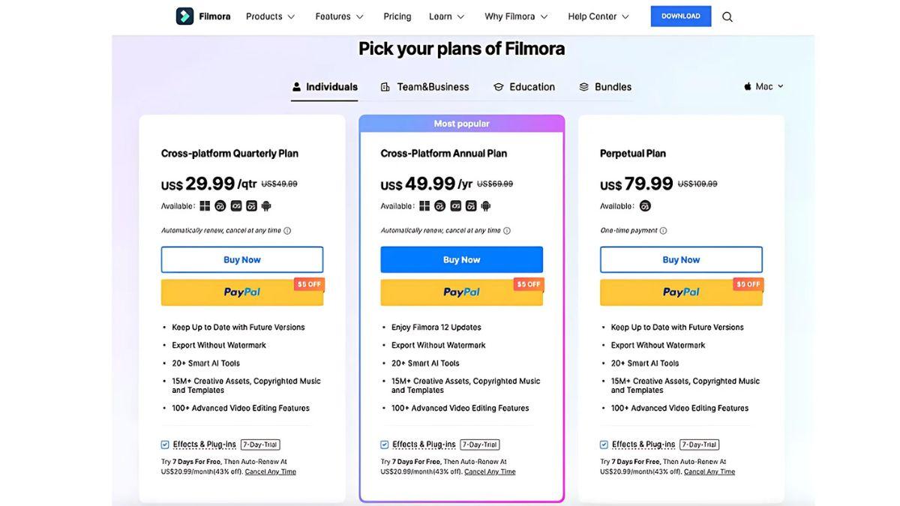Screen dimensions: 900x506
Task: Open Cancel Any Time link in Quarterly Plan
Action: pyautogui.click(x=271, y=472)
